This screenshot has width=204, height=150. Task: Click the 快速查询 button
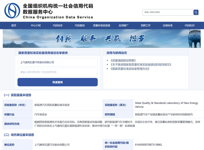point(57,82)
